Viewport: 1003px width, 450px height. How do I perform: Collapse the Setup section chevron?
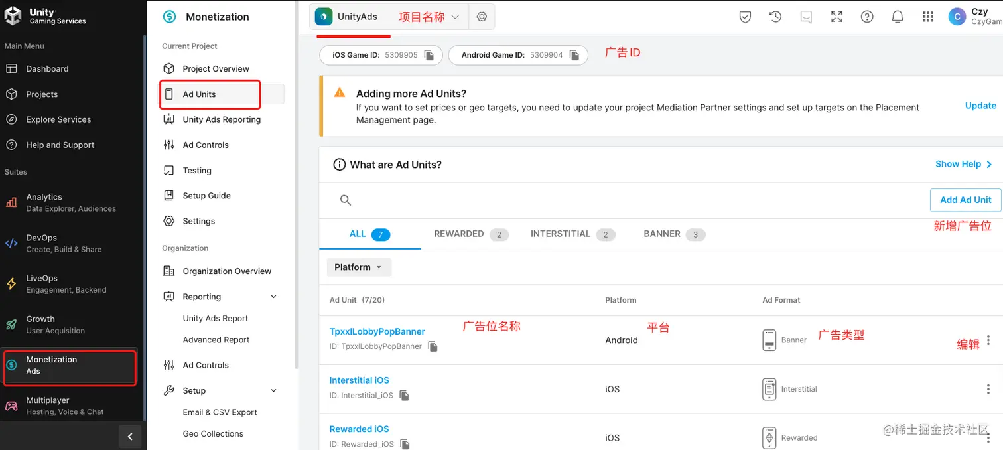pyautogui.click(x=274, y=390)
